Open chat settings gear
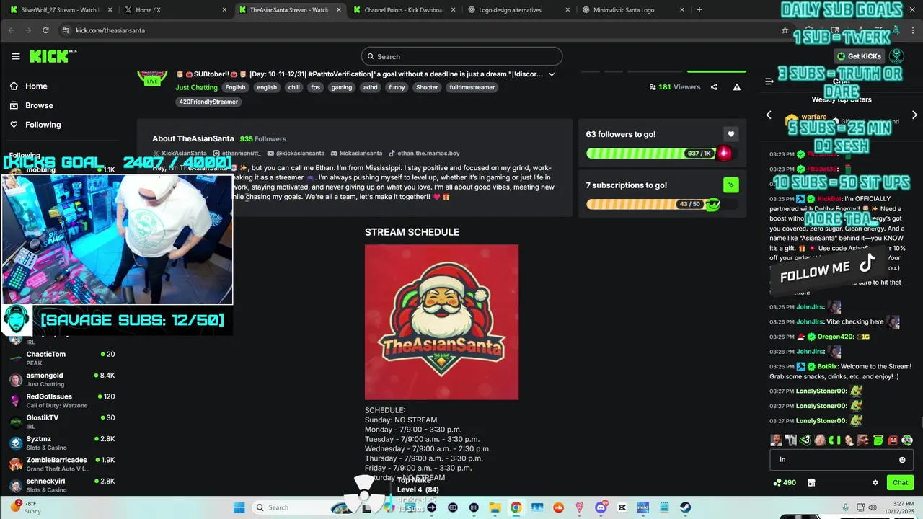Screen dimensions: 923x519 (x=875, y=483)
